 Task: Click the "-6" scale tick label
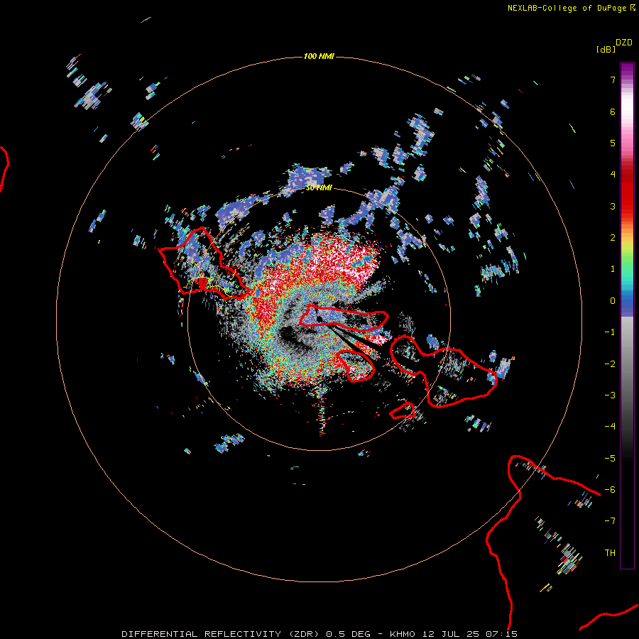610,490
